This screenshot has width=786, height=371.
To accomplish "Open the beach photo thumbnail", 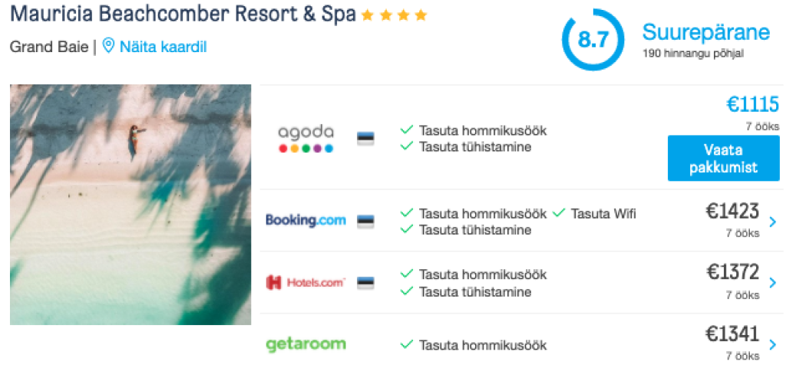I will [130, 205].
